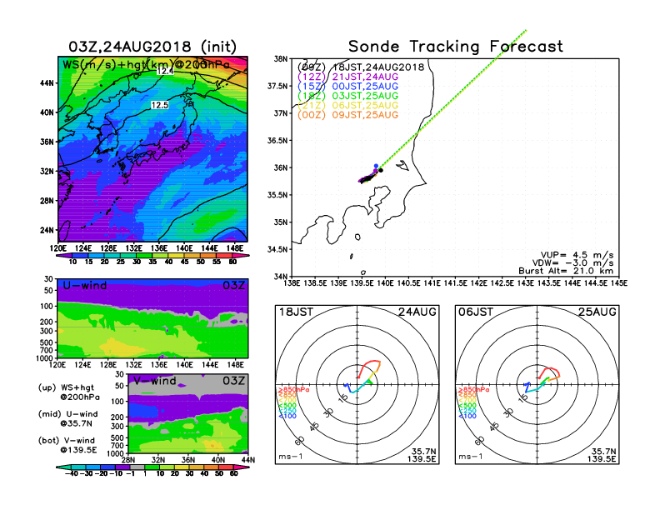Click the "Burst Alt= 21.0 km" value
Image resolution: width=660 pixels, height=510 pixels.
(x=566, y=271)
